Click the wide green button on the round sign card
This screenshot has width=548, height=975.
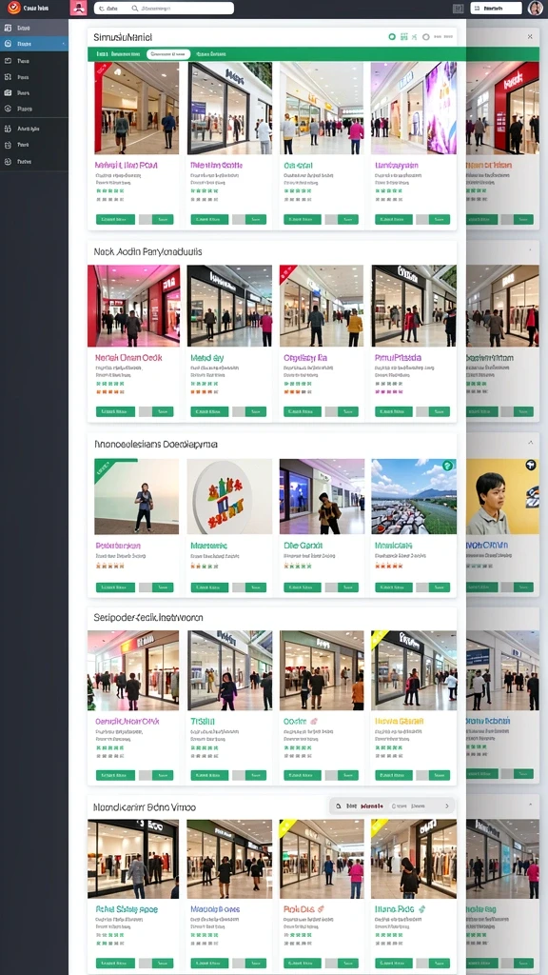(209, 587)
